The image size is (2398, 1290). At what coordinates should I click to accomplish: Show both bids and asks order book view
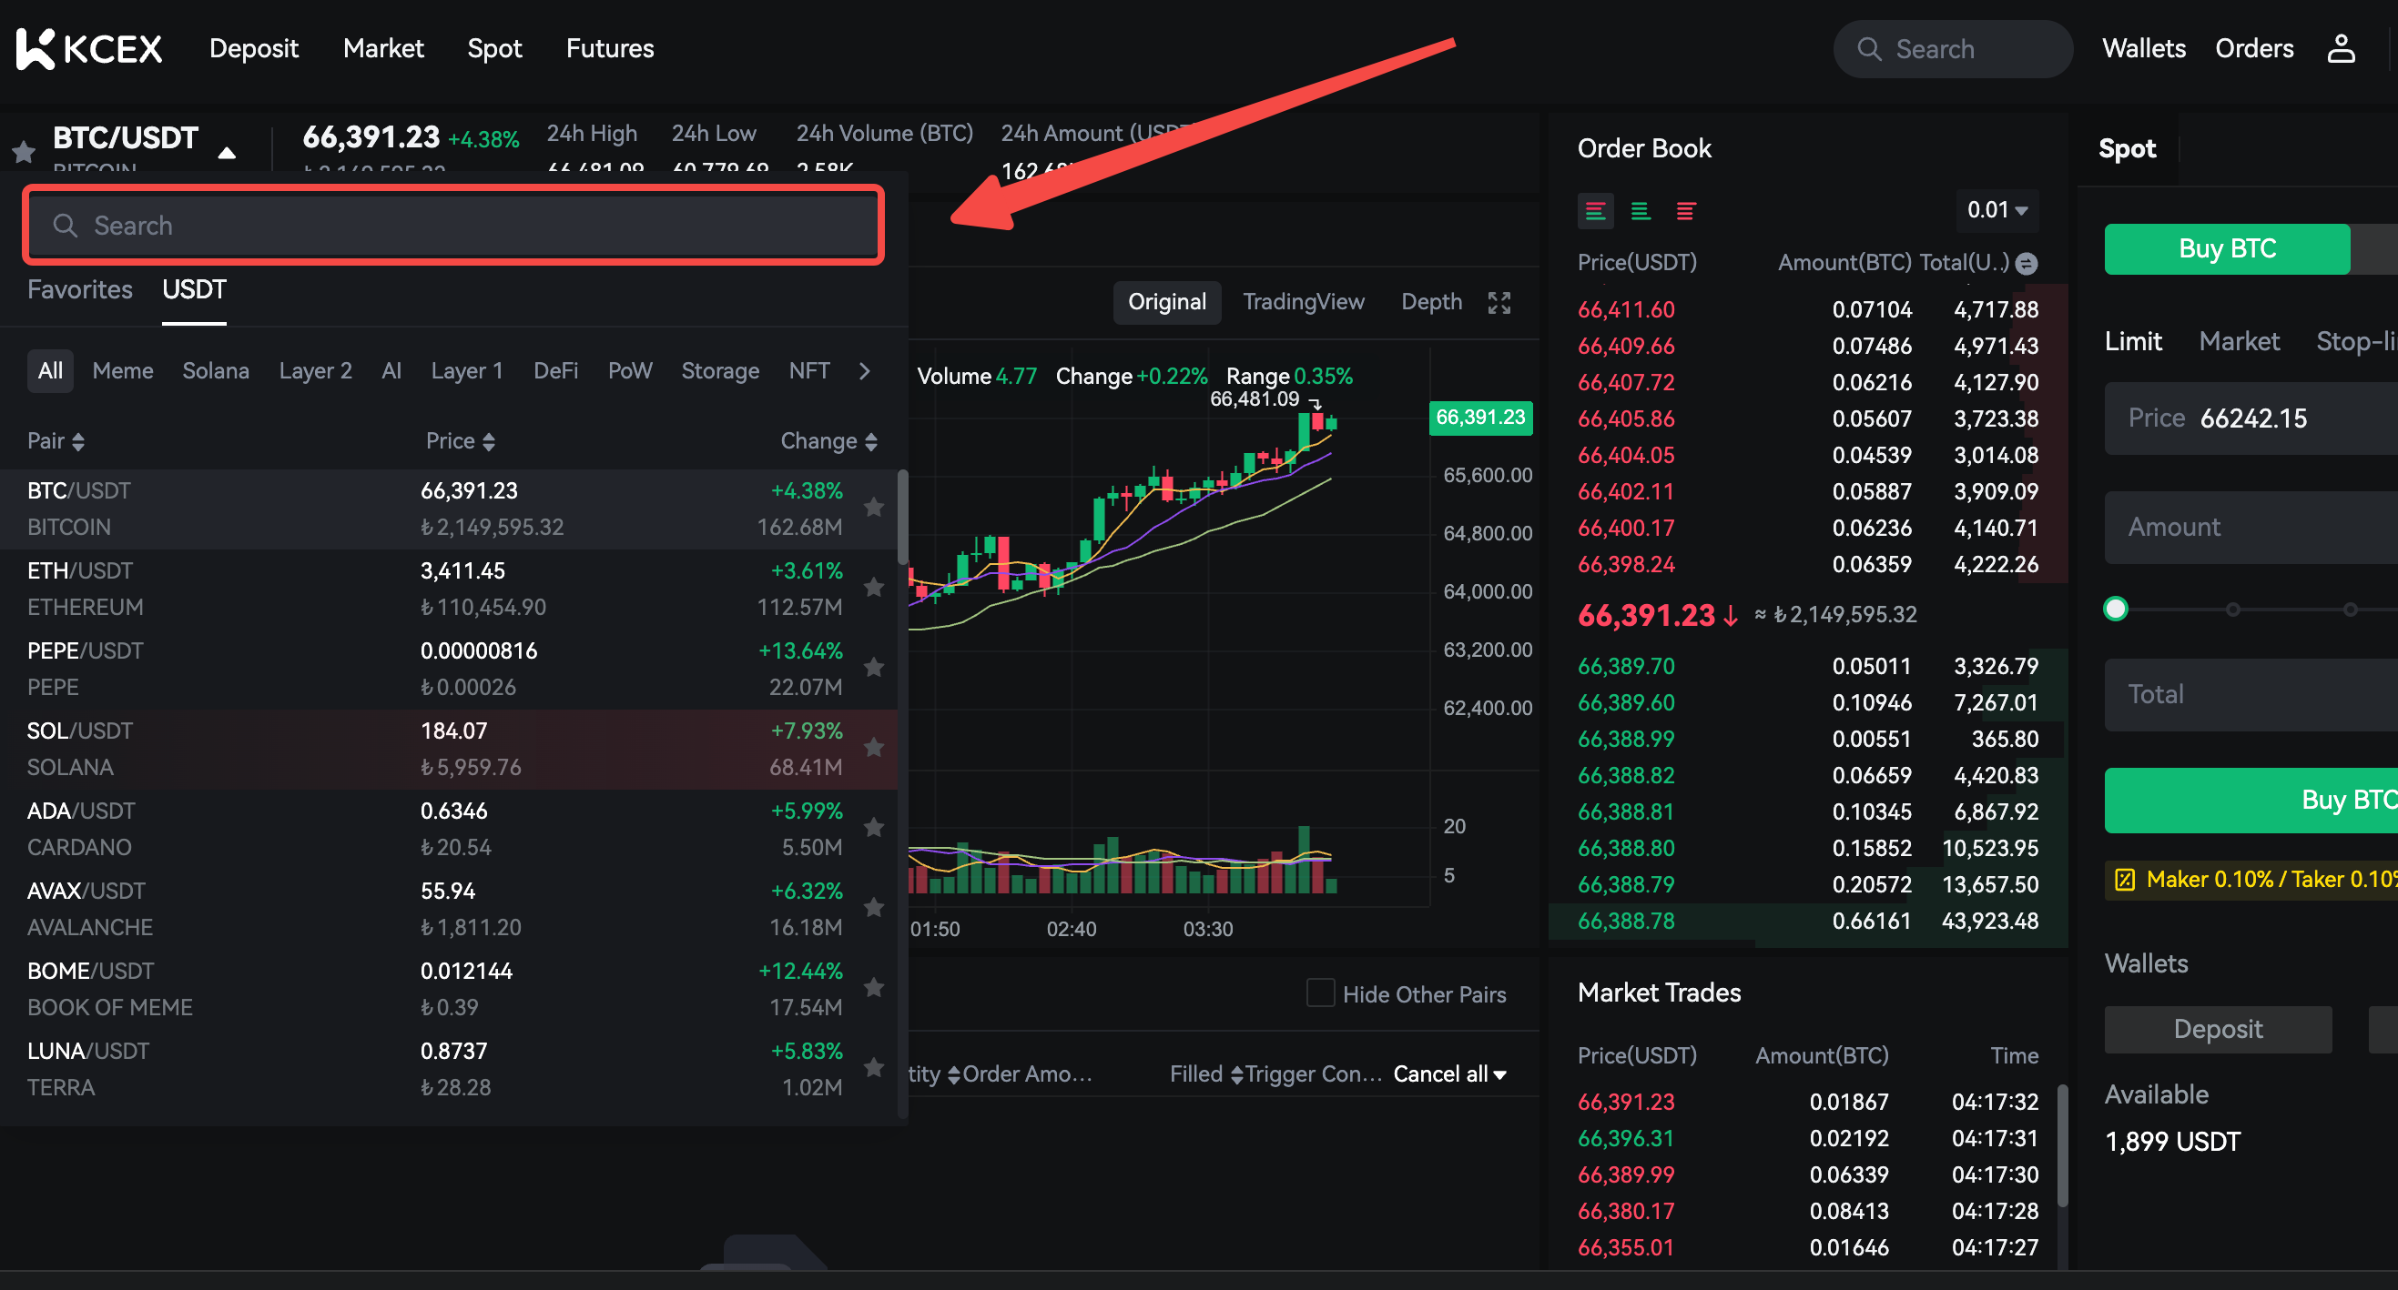click(x=1595, y=211)
